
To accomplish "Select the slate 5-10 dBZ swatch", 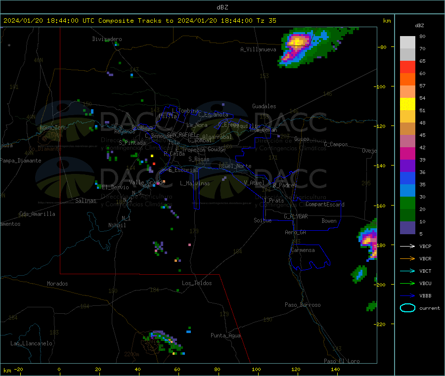I will (x=407, y=228).
